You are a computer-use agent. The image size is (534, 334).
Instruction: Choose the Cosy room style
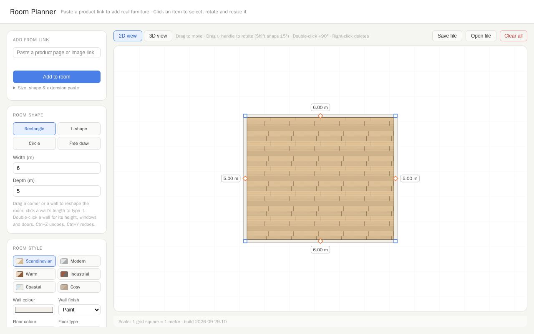pyautogui.click(x=79, y=287)
